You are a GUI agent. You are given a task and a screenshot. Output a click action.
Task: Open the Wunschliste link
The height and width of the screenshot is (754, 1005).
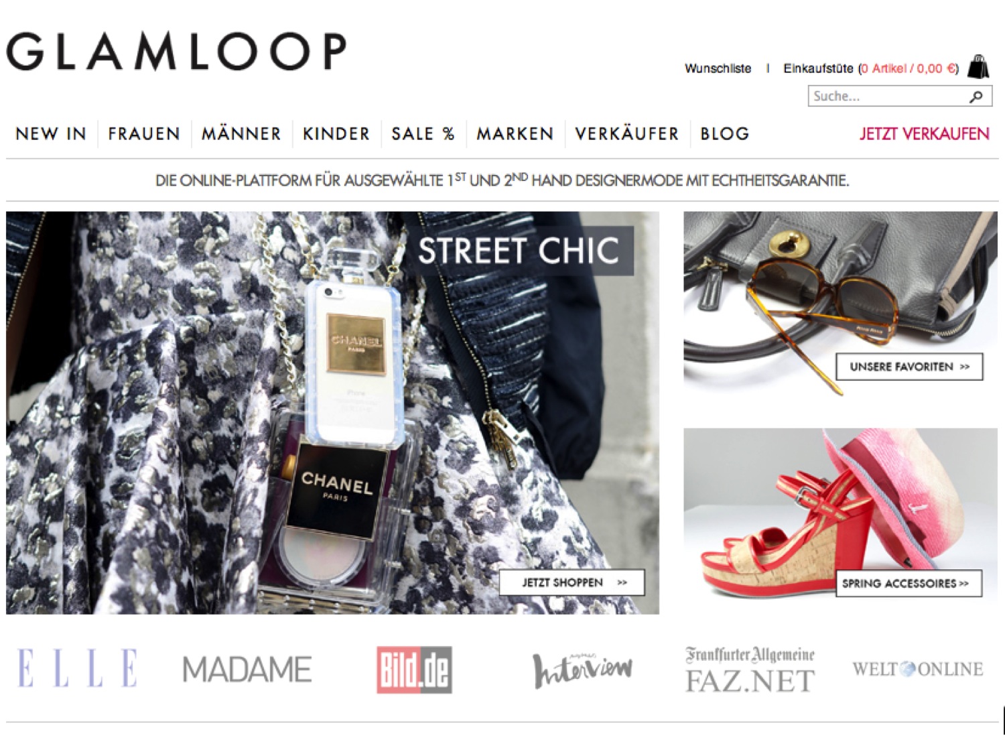pos(718,68)
